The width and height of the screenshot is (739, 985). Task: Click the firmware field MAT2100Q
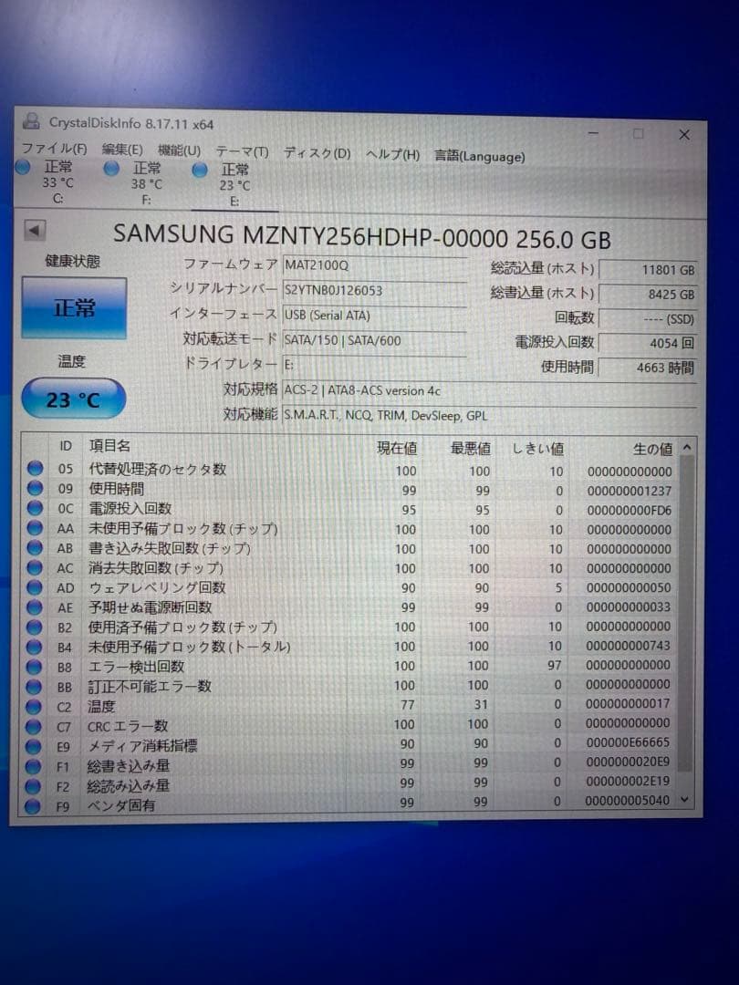point(375,265)
